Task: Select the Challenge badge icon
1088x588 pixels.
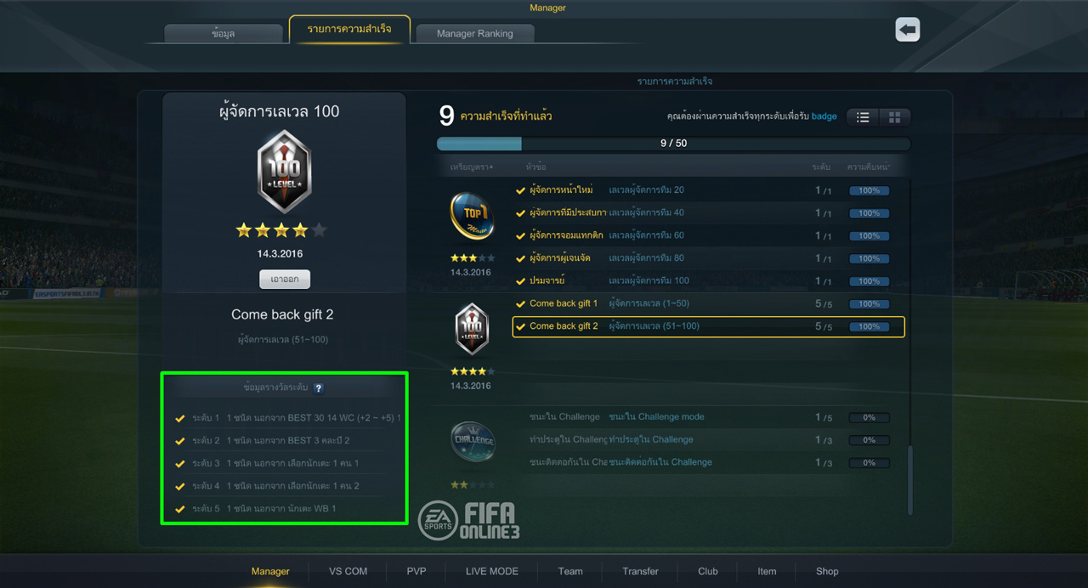Action: [x=473, y=441]
